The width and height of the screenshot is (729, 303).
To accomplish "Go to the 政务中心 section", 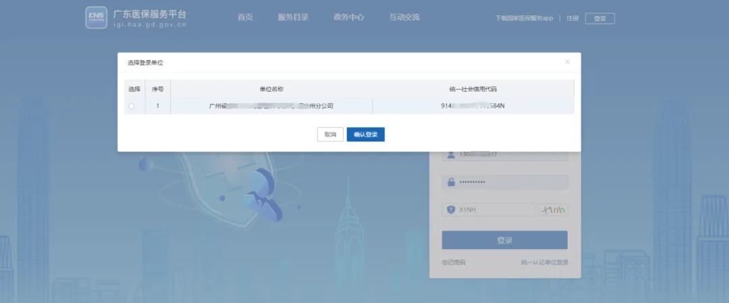I will [348, 18].
